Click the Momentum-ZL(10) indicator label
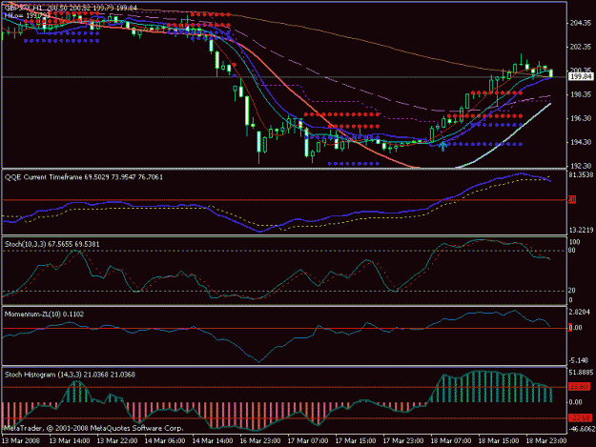 (x=44, y=315)
